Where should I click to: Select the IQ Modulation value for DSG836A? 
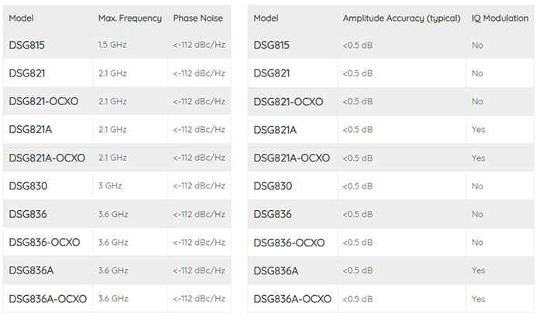coord(479,270)
